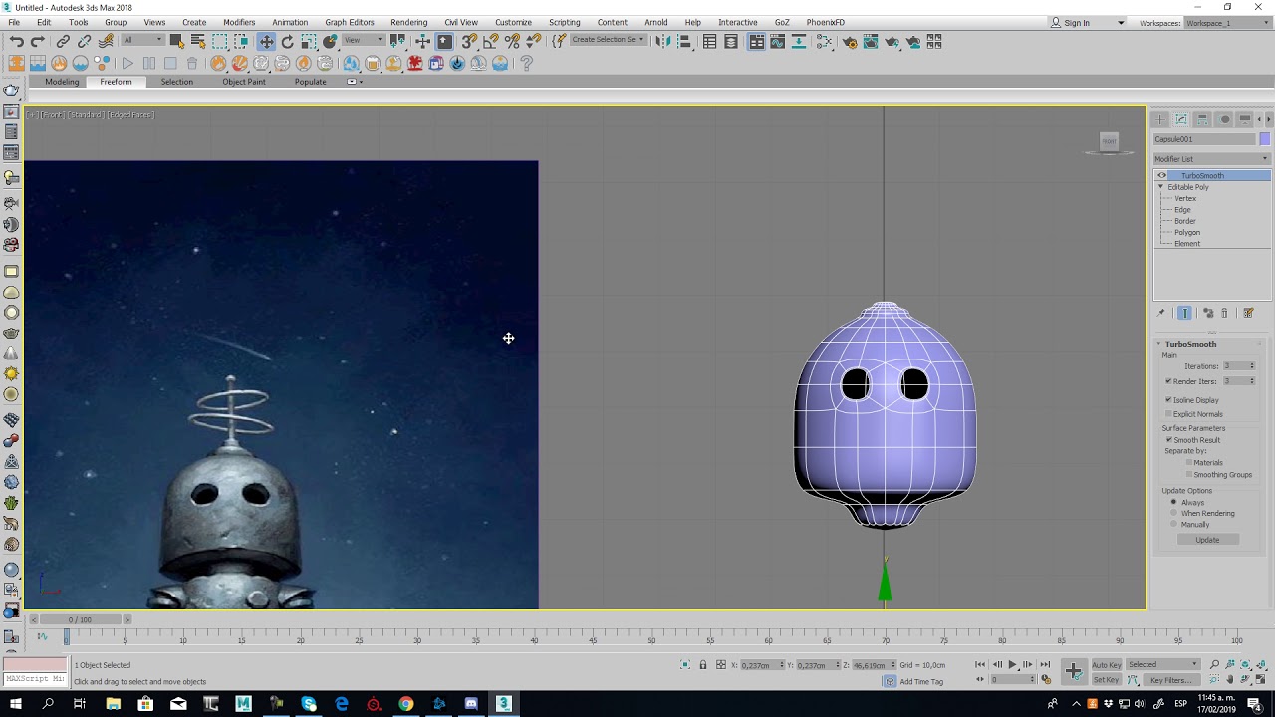Open the Help question mark icon in toolbar
1275x717 pixels.
(527, 63)
